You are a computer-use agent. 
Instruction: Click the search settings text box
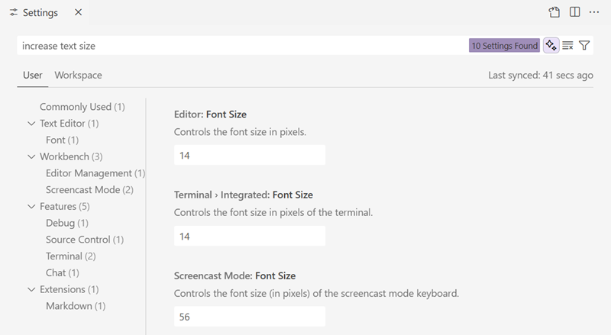(241, 46)
